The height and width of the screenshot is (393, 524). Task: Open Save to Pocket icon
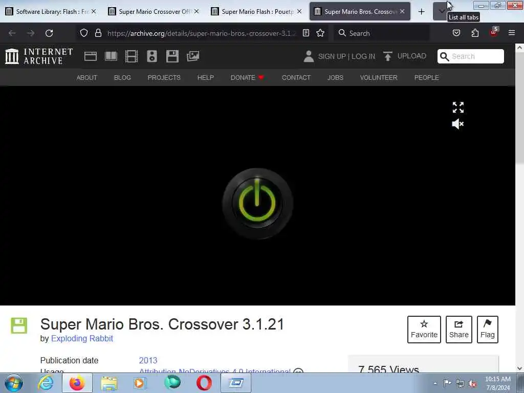456,33
